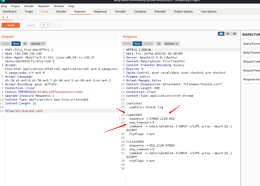Select side-by-side layout view icon
260x186 pixels.
pyautogui.click(x=221, y=34)
